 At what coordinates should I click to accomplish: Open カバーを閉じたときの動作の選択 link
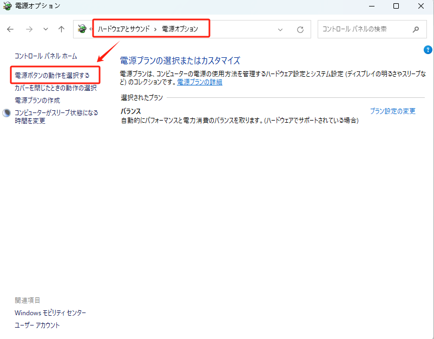pos(55,88)
